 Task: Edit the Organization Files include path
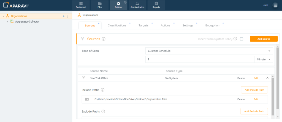256,99
